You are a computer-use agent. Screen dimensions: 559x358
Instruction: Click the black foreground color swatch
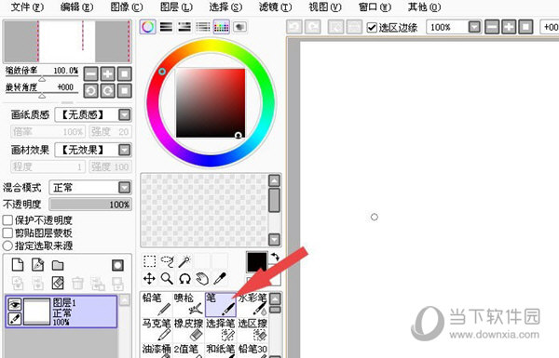pos(257,262)
